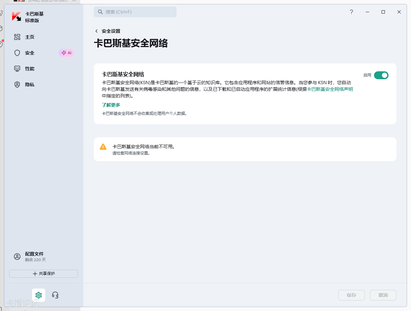Click the 共享保护 button

tap(44, 274)
